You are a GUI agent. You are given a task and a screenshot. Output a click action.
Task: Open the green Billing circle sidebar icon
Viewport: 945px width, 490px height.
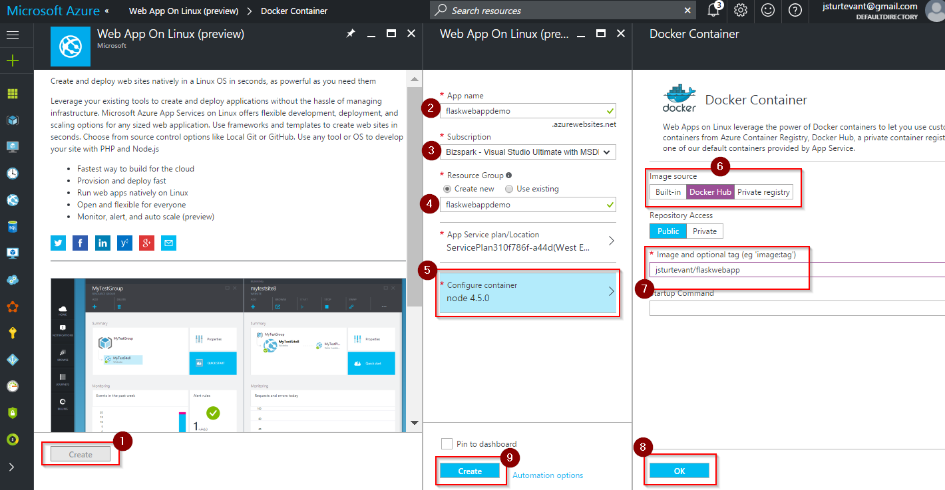click(x=13, y=439)
